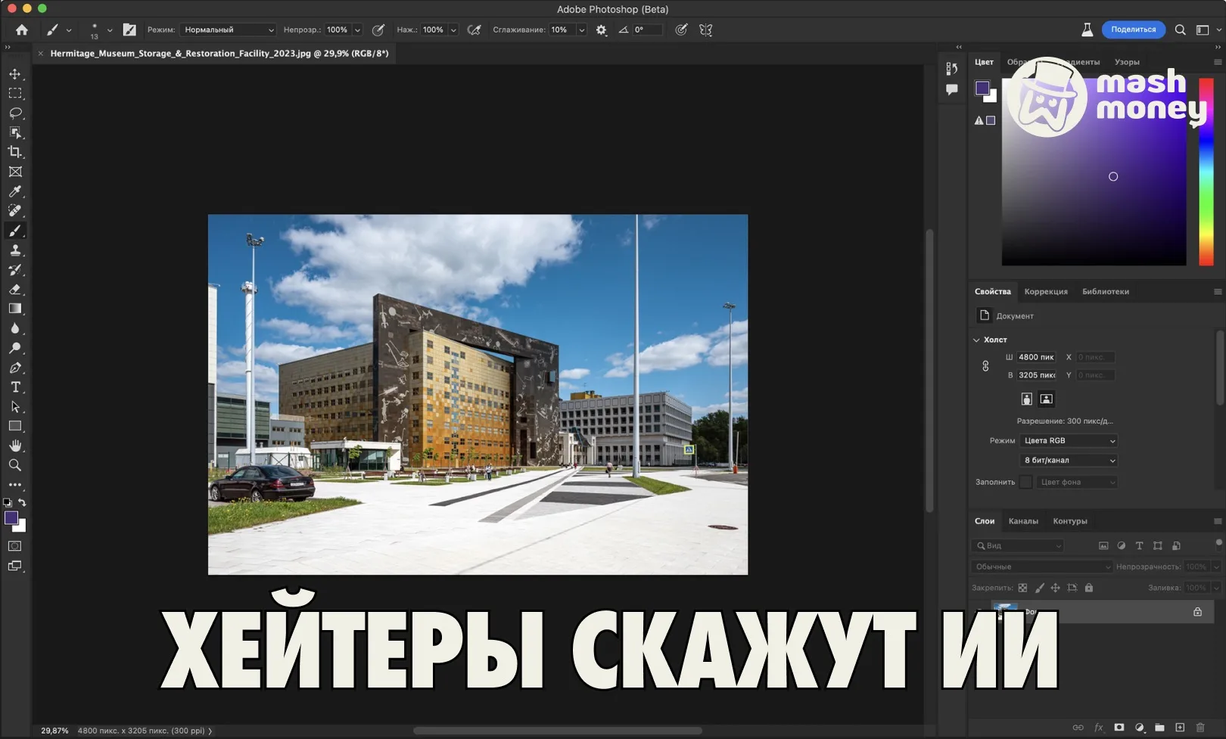Open the search magnifier icon
Image resolution: width=1226 pixels, height=739 pixels.
point(1180,30)
